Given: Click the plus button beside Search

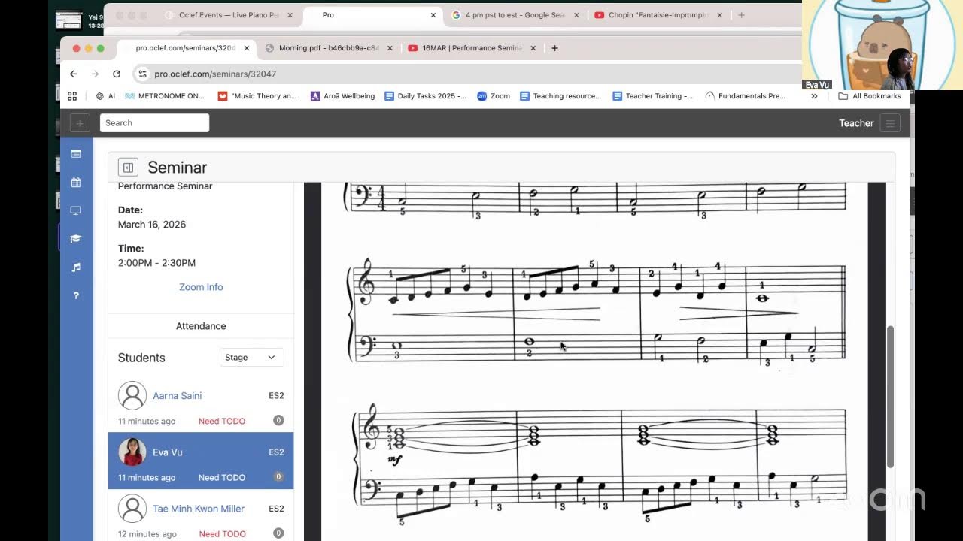Looking at the screenshot, I should [80, 123].
